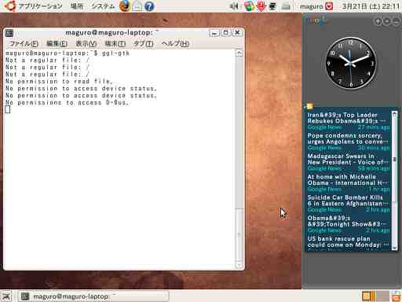This screenshot has height=302, width=402.
Task: Open the ファイル(F) menu in terminal
Action: pyautogui.click(x=24, y=43)
